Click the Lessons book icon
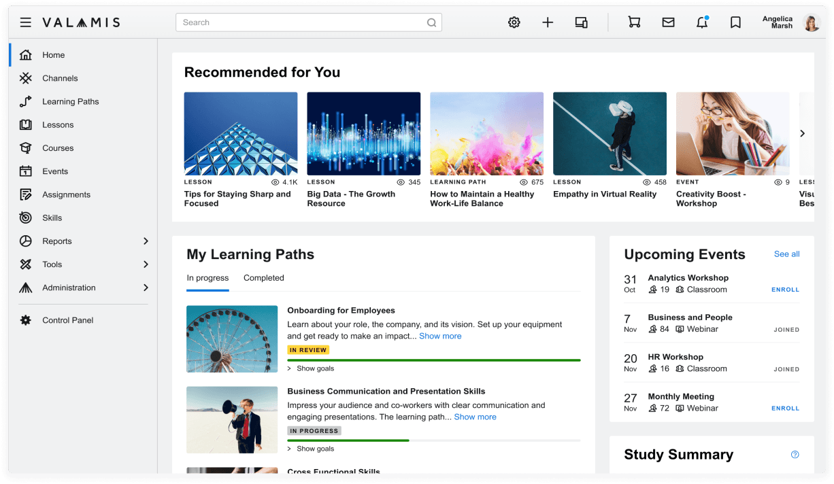 point(26,124)
